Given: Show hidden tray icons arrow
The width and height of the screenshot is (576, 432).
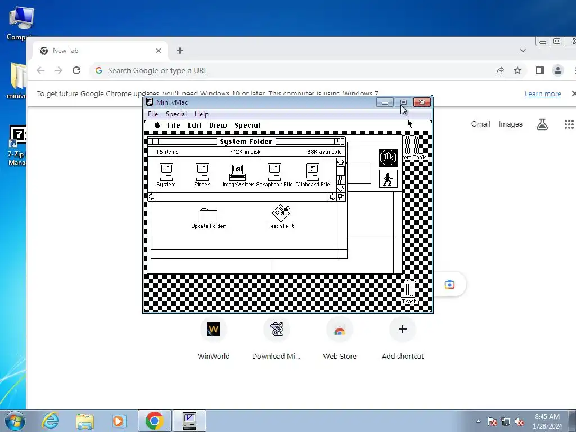Looking at the screenshot, I should [478, 422].
